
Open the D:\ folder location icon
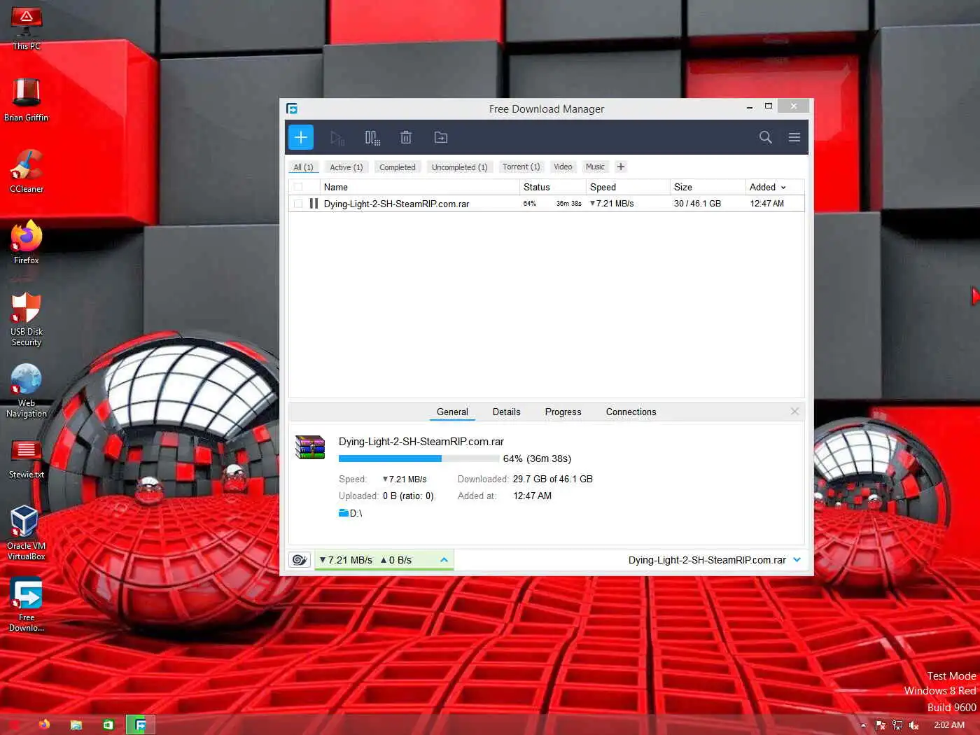(x=343, y=513)
